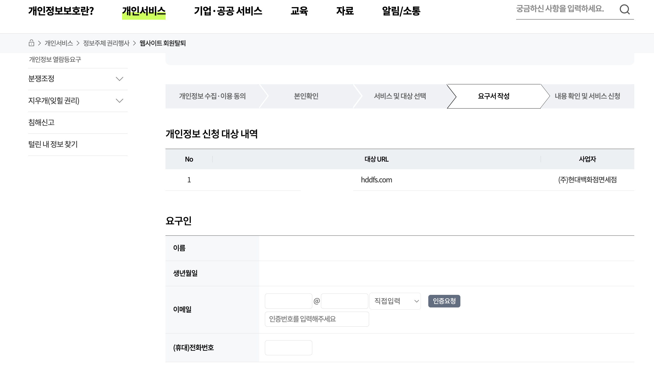Click the 인증번호를 입력해주세요 input field
This screenshot has height=370, width=654.
pos(317,319)
